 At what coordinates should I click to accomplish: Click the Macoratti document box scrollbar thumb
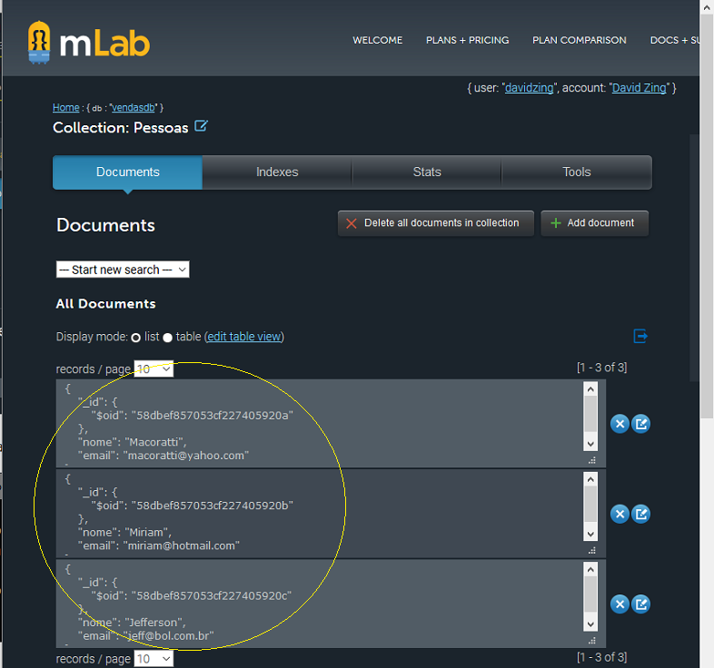[x=590, y=414]
